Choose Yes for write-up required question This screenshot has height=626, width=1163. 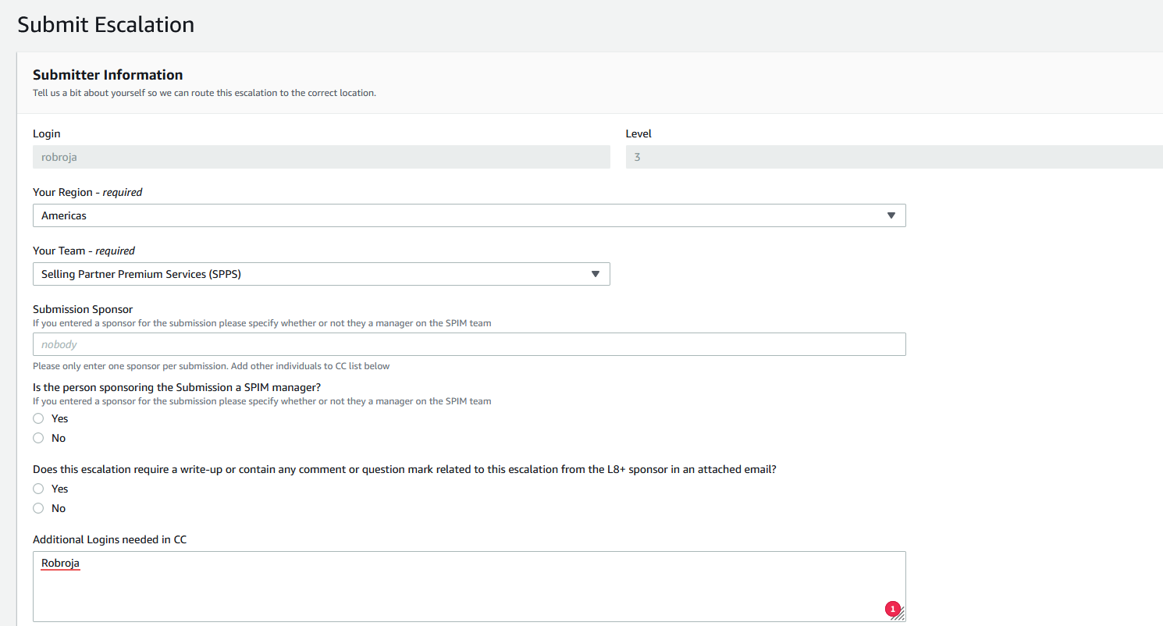click(38, 489)
